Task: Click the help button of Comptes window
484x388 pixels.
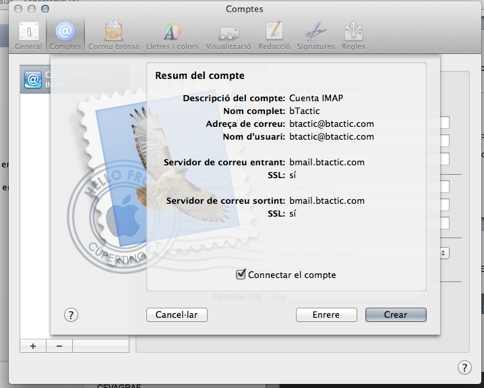Action: (x=464, y=368)
